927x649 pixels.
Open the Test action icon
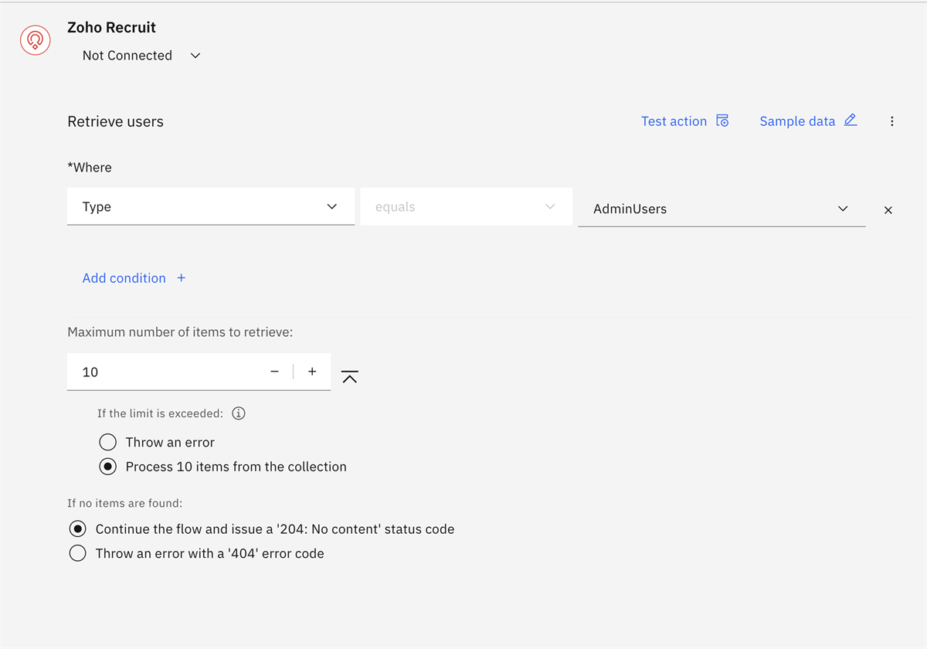coord(722,121)
